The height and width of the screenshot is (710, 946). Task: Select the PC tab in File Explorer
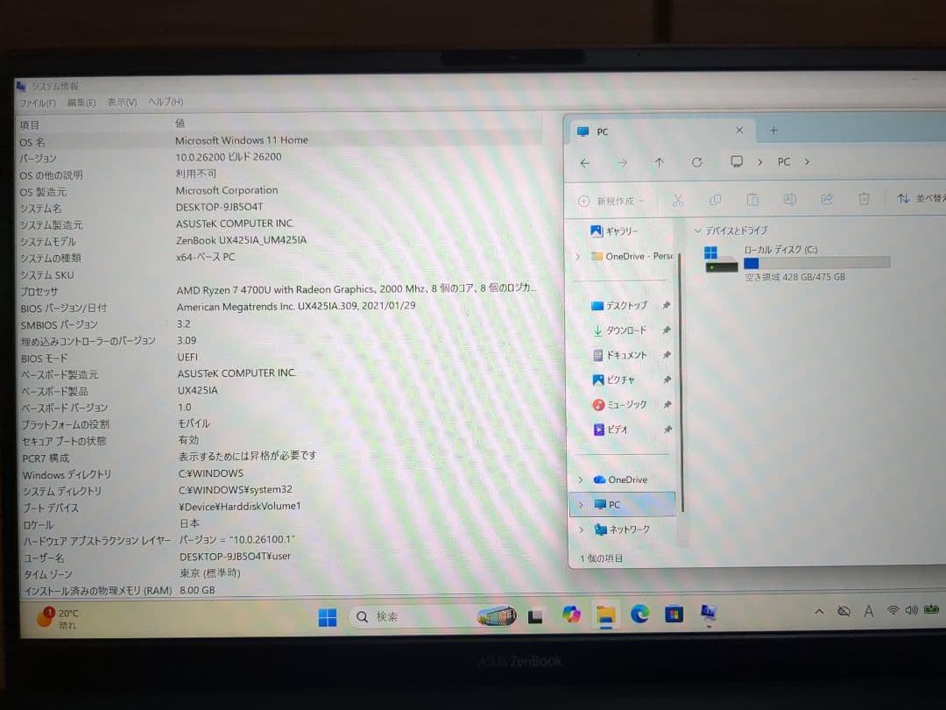pos(660,131)
